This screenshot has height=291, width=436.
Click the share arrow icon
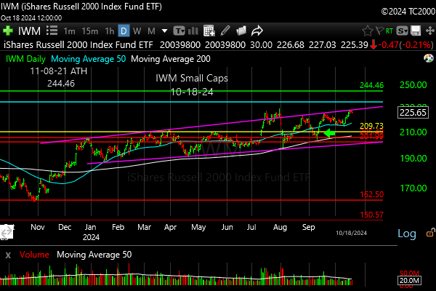pyautogui.click(x=257, y=31)
